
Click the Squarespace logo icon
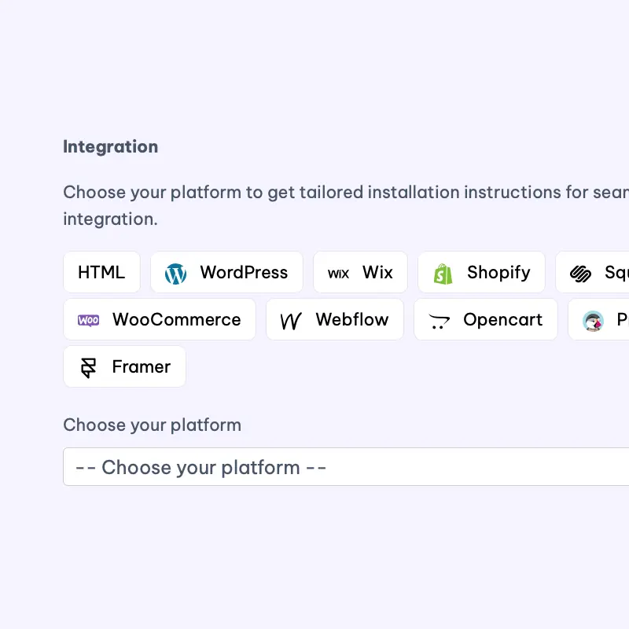(580, 274)
